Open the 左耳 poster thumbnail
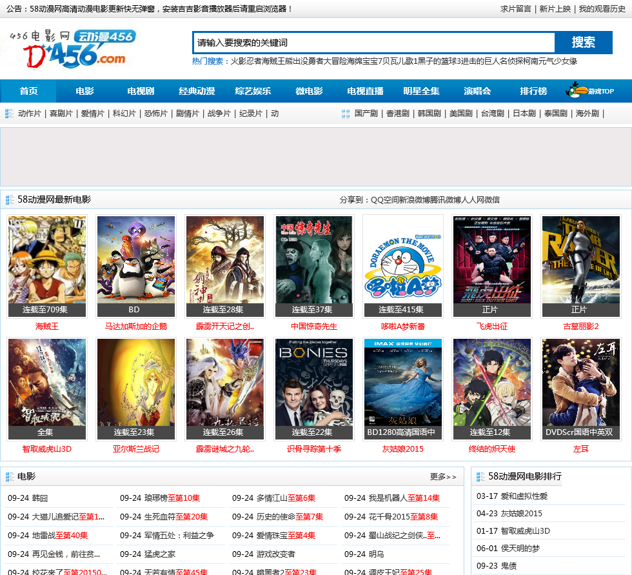This screenshot has height=575, width=632. 581,388
